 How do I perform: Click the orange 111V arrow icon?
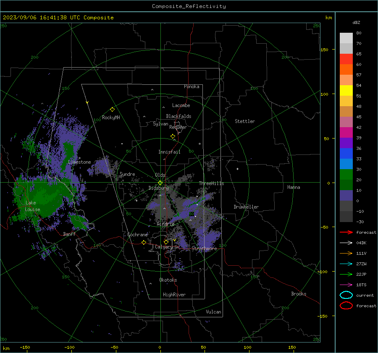pyautogui.click(x=346, y=253)
